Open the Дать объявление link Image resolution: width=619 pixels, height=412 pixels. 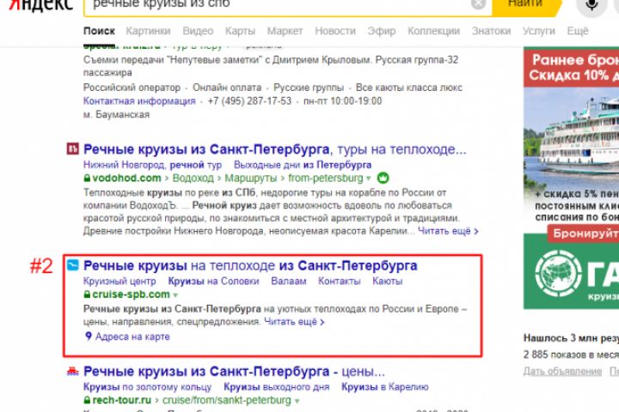562,371
